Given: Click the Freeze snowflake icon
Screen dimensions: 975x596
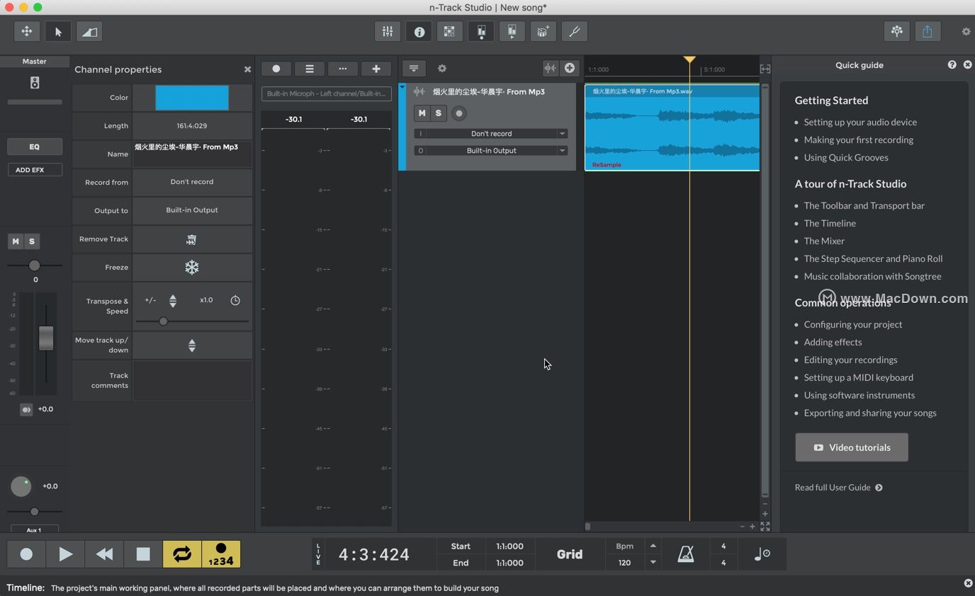Looking at the screenshot, I should pyautogui.click(x=192, y=268).
